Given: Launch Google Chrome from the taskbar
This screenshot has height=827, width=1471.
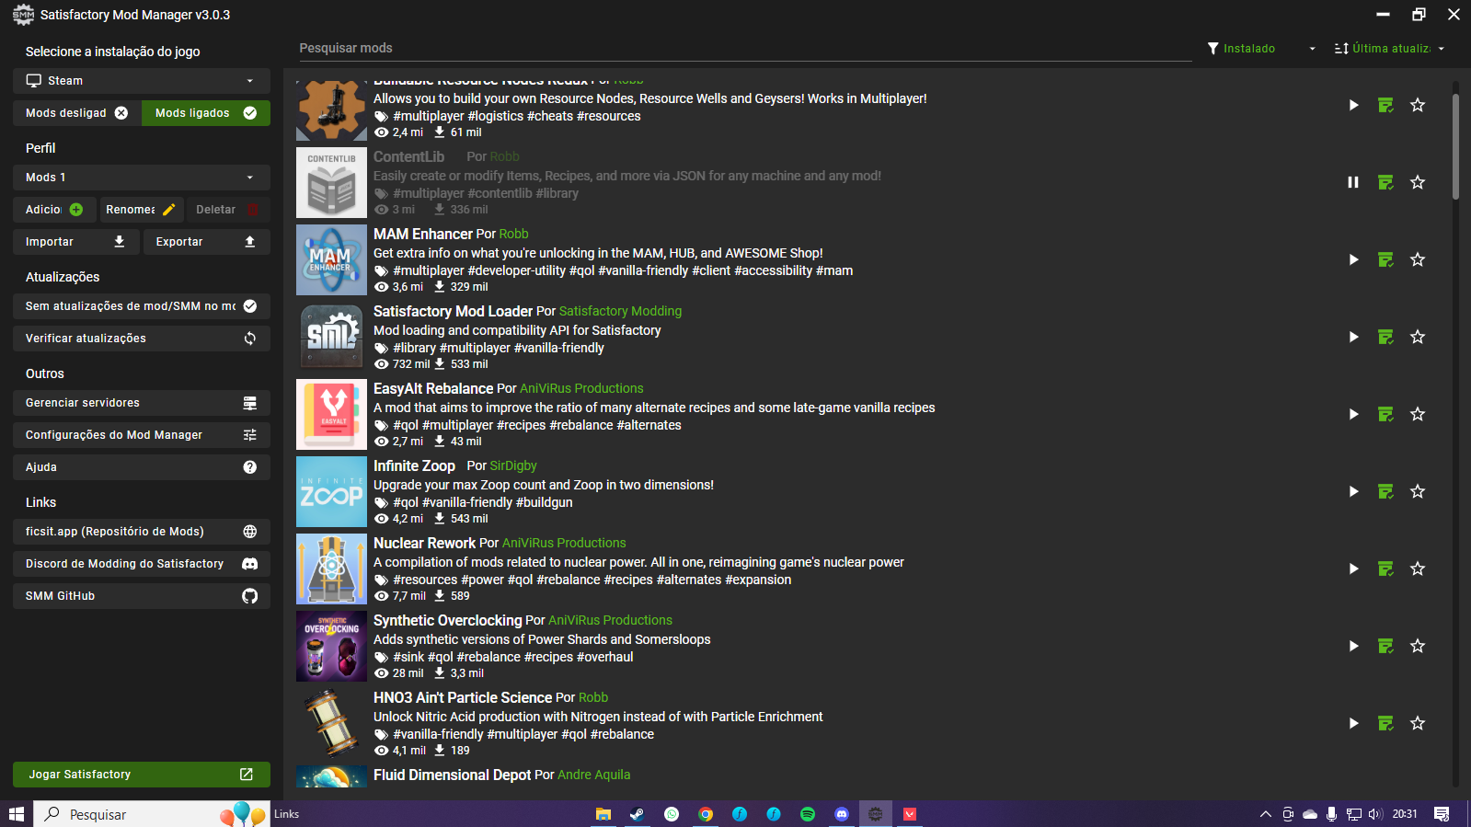Looking at the screenshot, I should click(x=706, y=814).
